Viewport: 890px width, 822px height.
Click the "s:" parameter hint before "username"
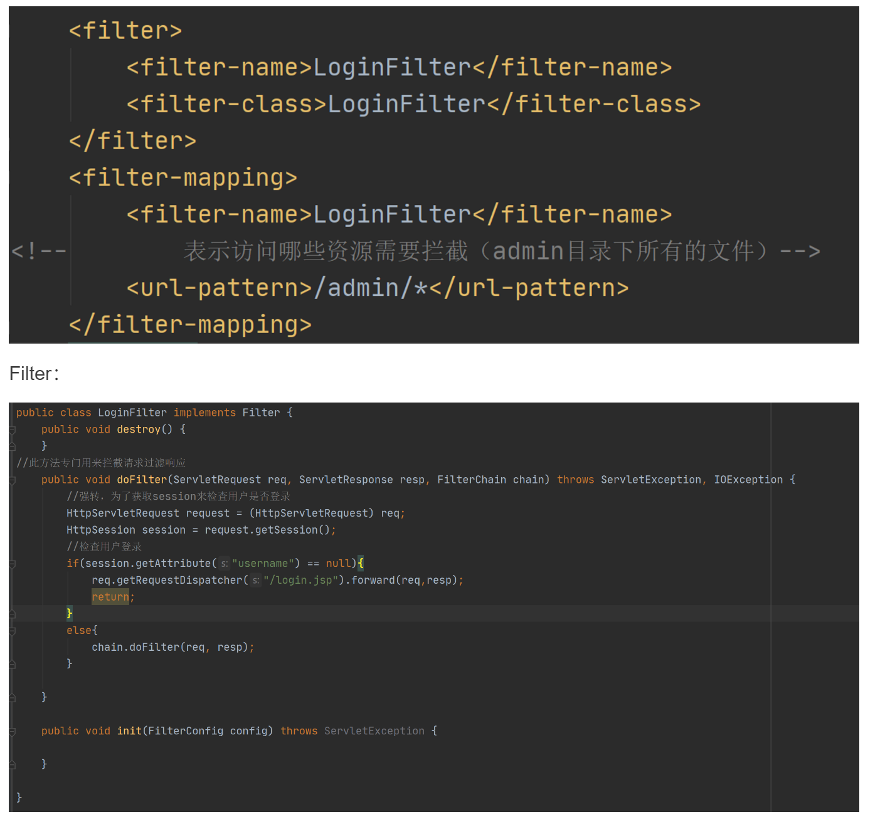(x=224, y=564)
